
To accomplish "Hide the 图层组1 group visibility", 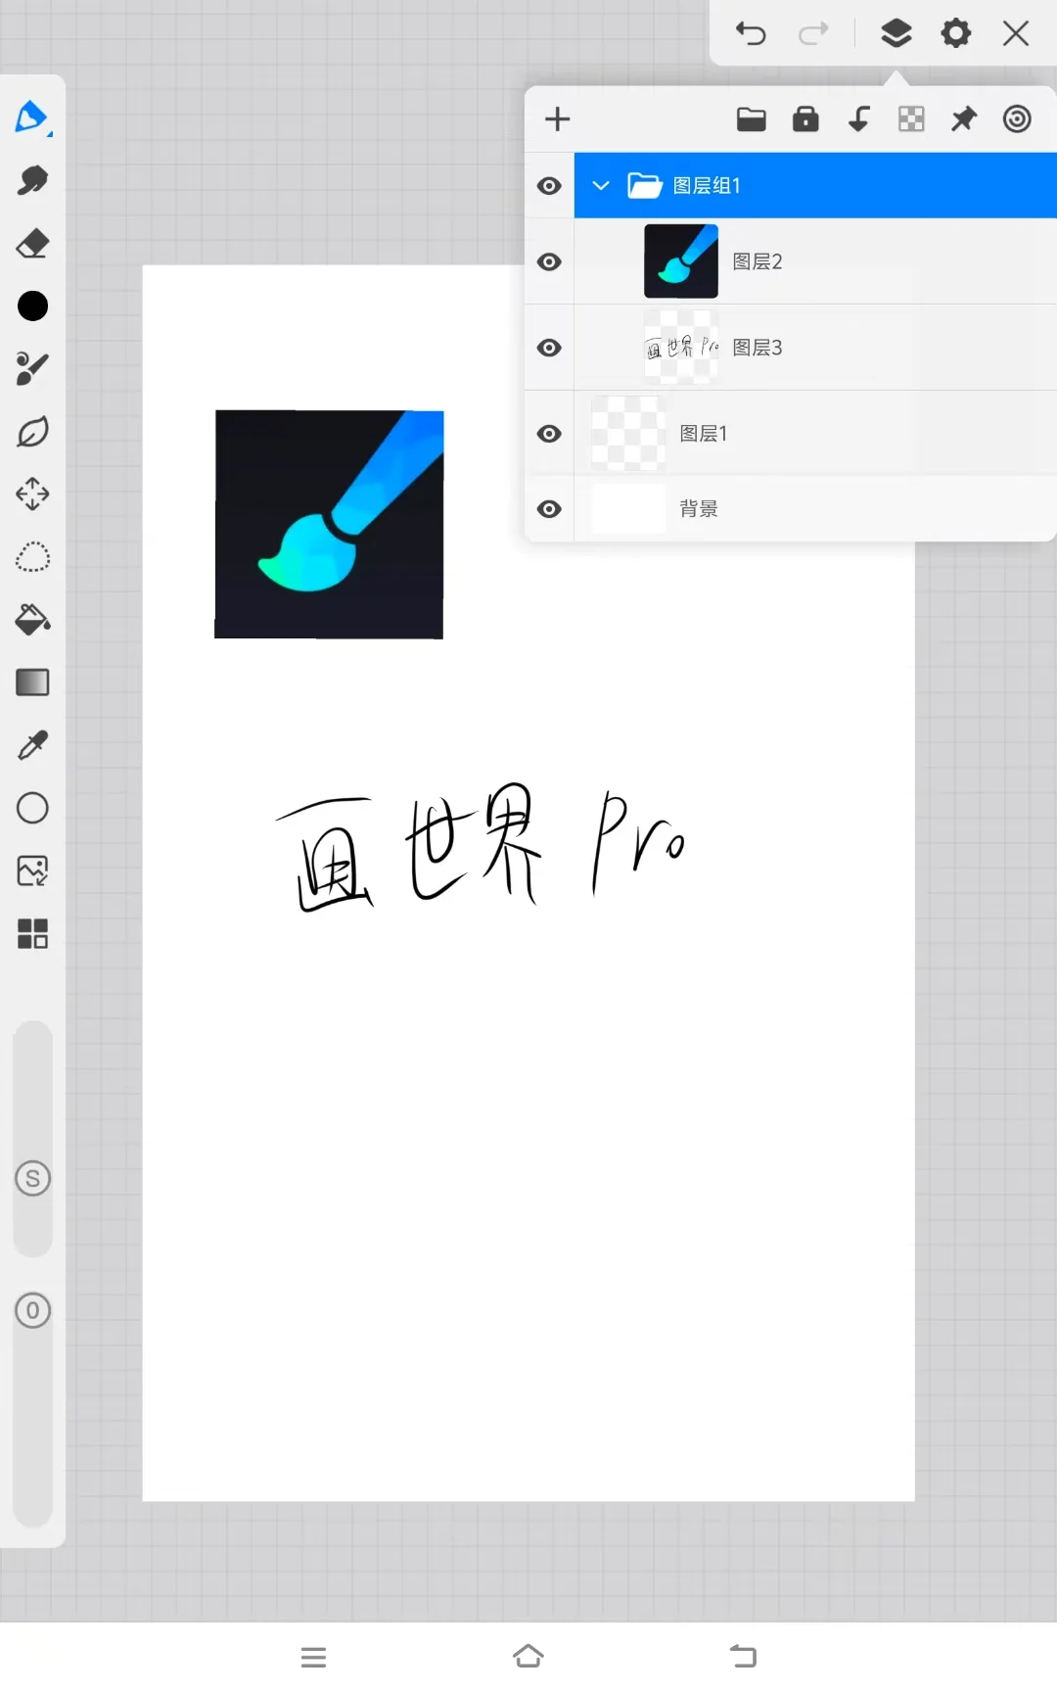I will tap(549, 186).
